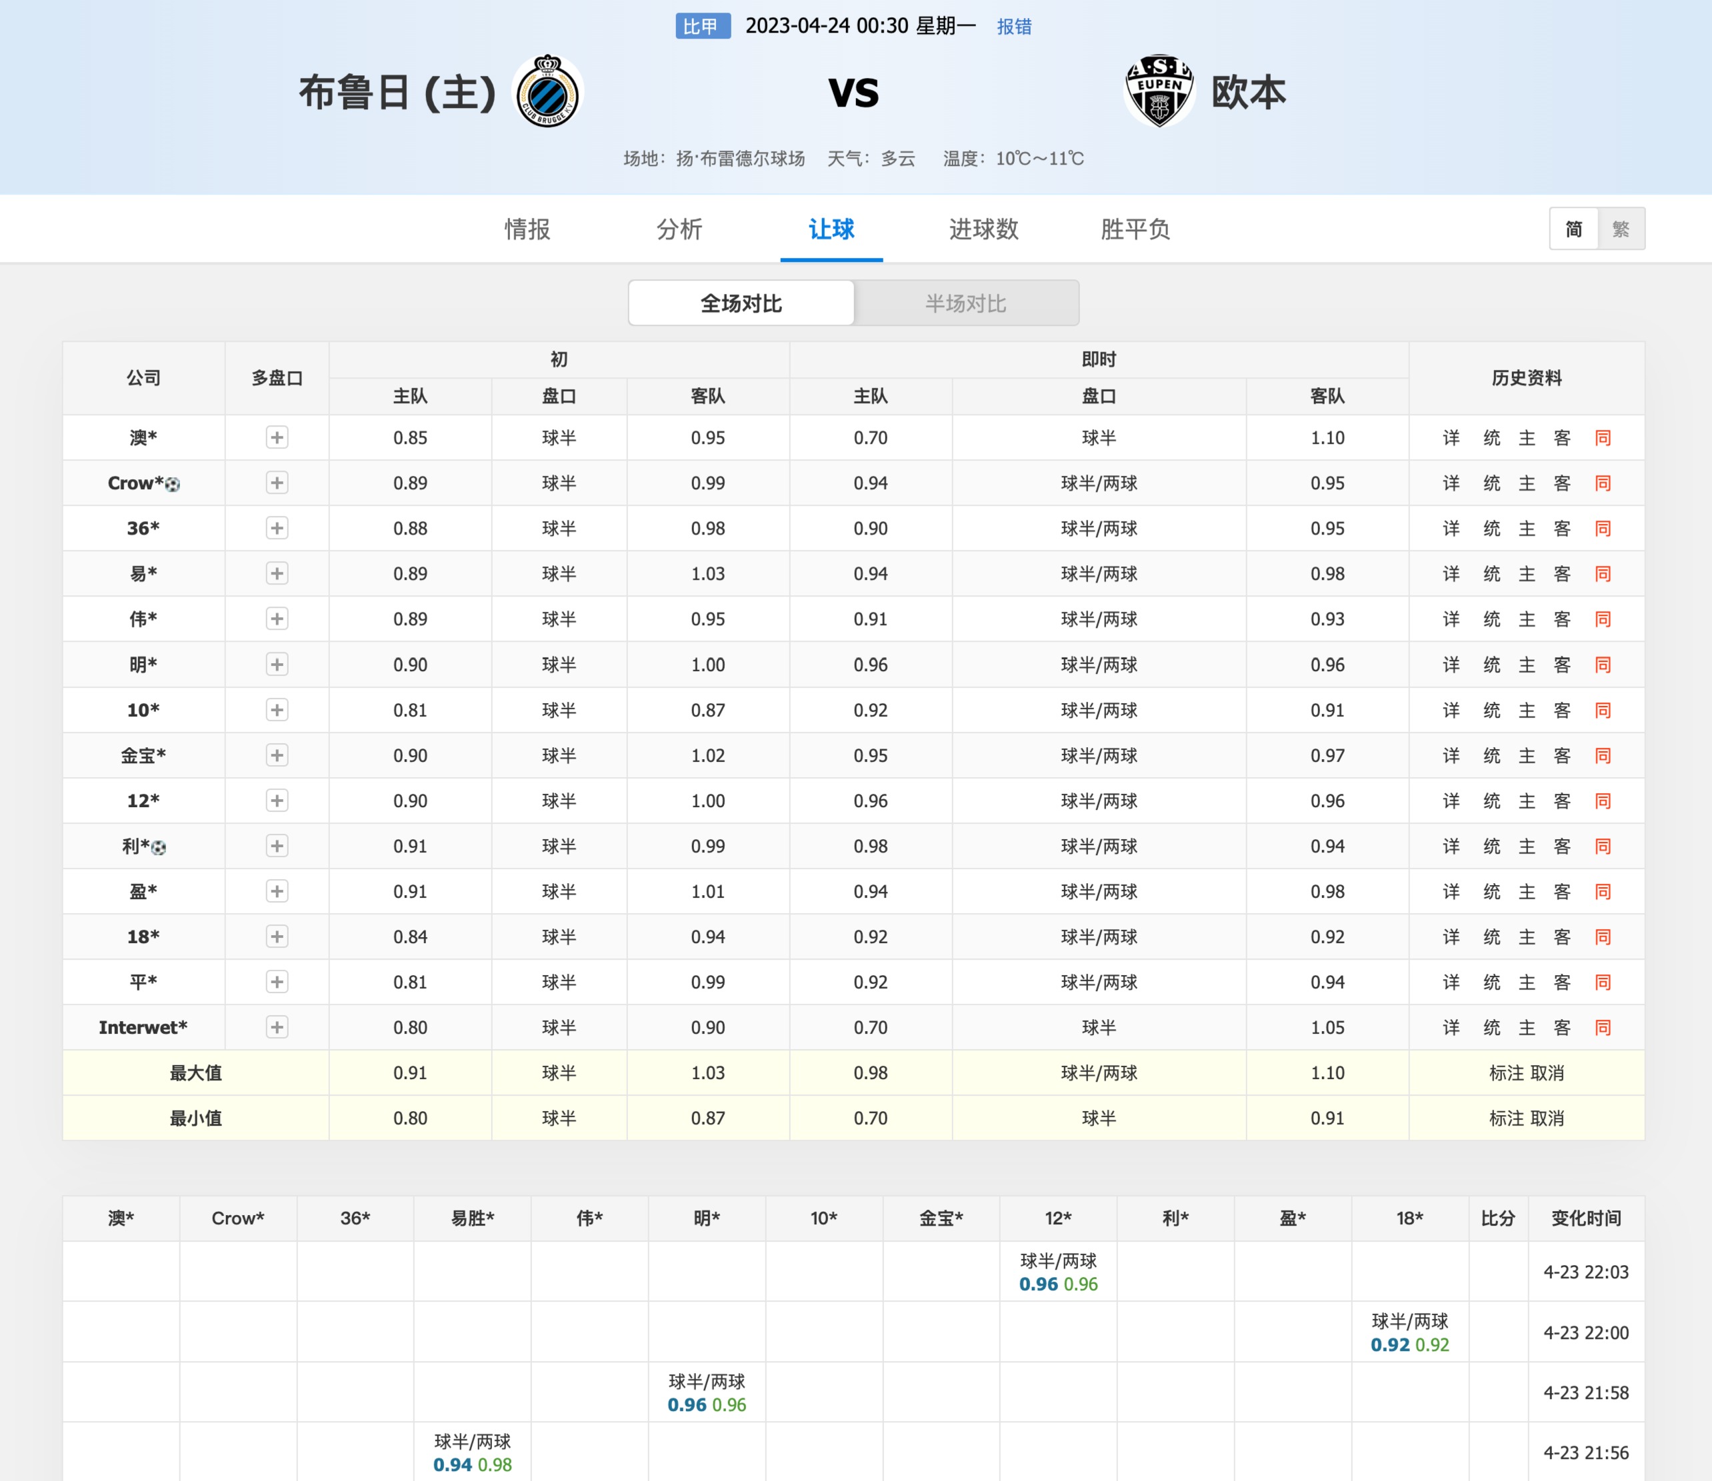Image resolution: width=1712 pixels, height=1481 pixels.
Task: Select the 让球 tab
Action: [x=831, y=229]
